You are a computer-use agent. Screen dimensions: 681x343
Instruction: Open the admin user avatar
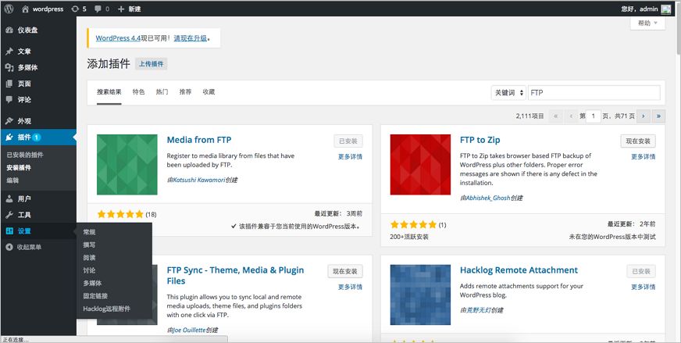(666, 9)
